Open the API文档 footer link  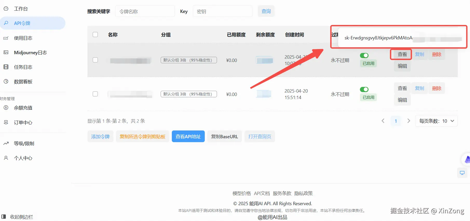pos(262,193)
